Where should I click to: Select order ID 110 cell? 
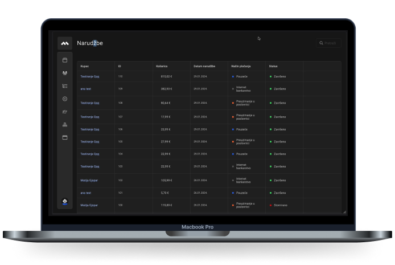[120, 76]
